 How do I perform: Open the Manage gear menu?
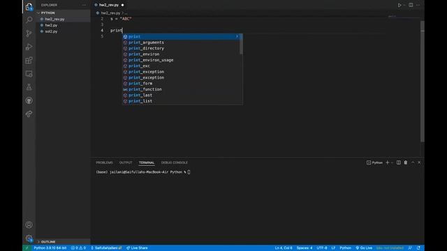click(x=29, y=238)
